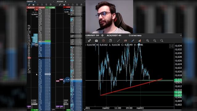Click copy pages icon in chart toolbar
Screen dimensions: 197x111
[x=111, y=40]
